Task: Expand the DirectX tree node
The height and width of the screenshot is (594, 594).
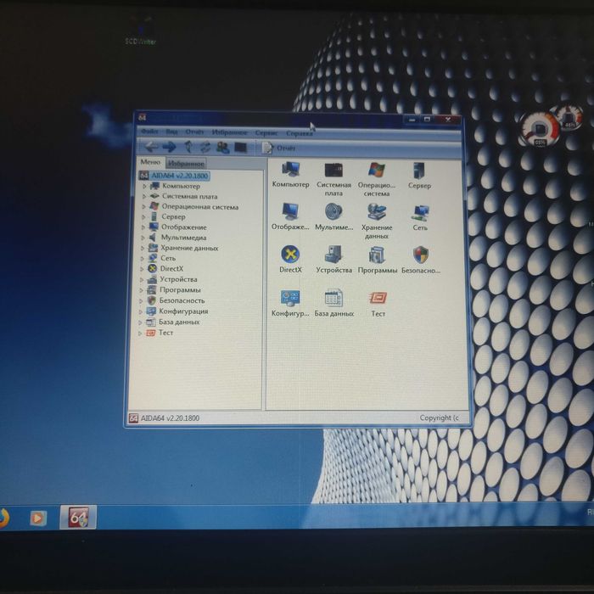Action: (142, 269)
